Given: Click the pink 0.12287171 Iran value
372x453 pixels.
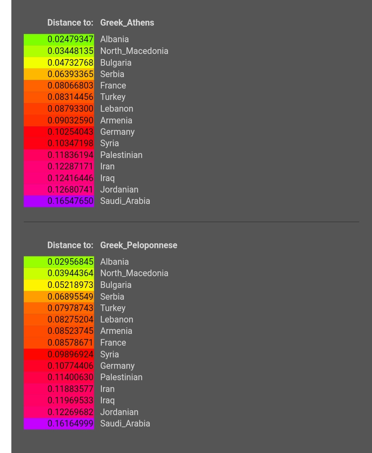Looking at the screenshot, I should pos(59,167).
